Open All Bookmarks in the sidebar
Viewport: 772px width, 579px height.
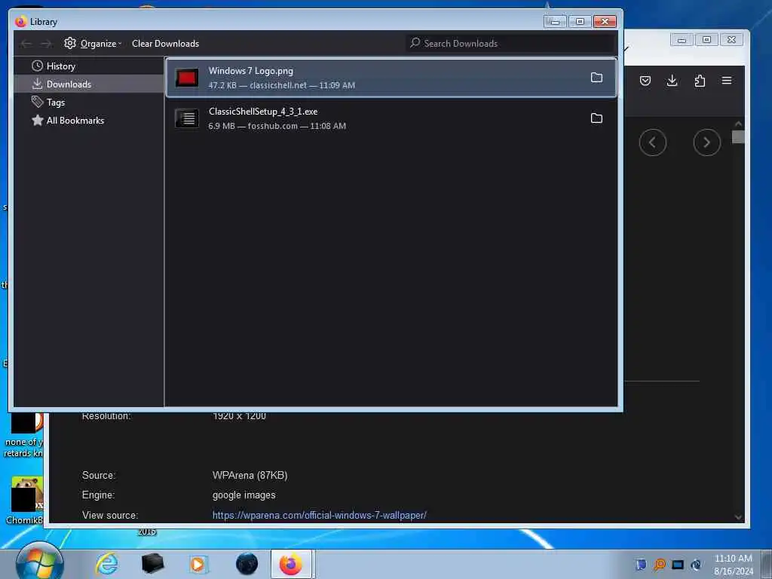pyautogui.click(x=89, y=121)
